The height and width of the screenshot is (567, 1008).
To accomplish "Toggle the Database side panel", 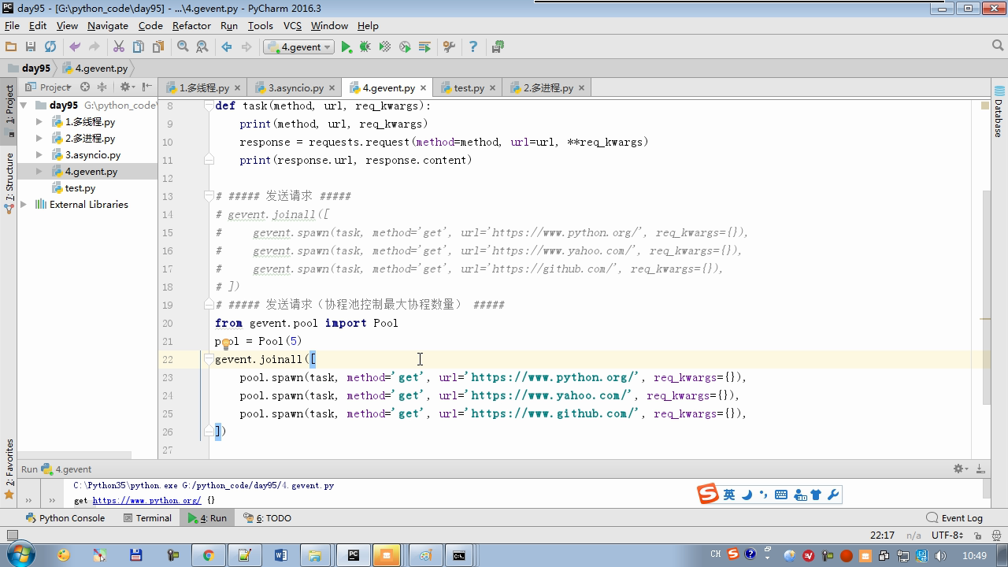I will (x=999, y=112).
